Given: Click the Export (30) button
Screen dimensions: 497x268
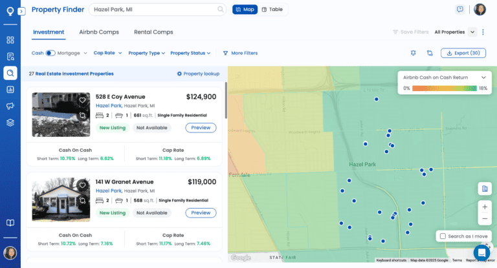Looking at the screenshot, I should click(x=463, y=53).
